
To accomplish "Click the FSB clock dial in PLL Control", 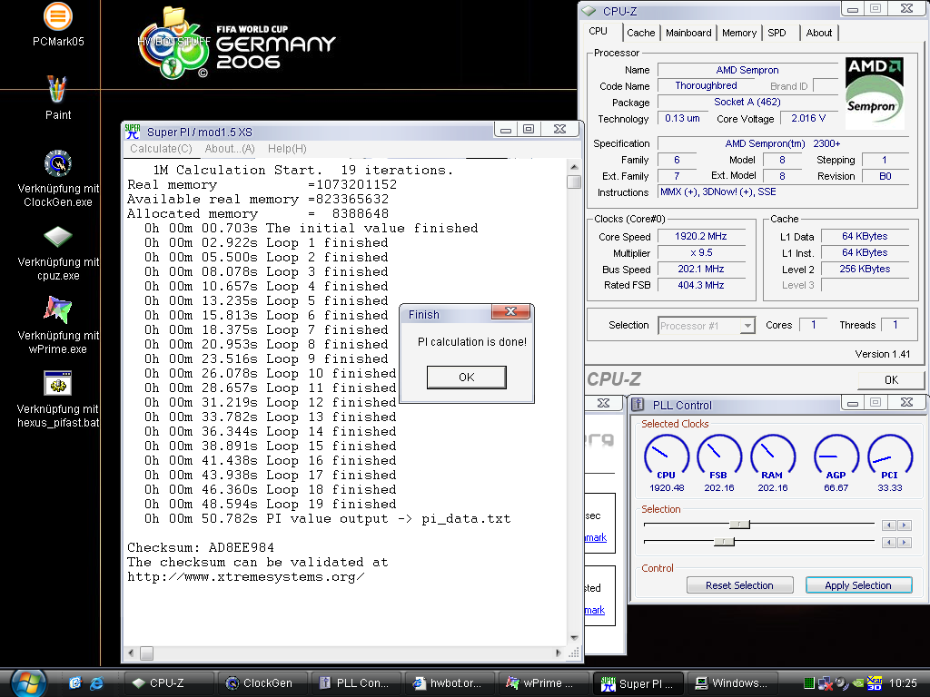I will tap(719, 456).
